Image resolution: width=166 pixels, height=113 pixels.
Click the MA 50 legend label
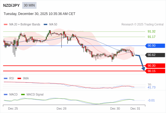coord(53,25)
